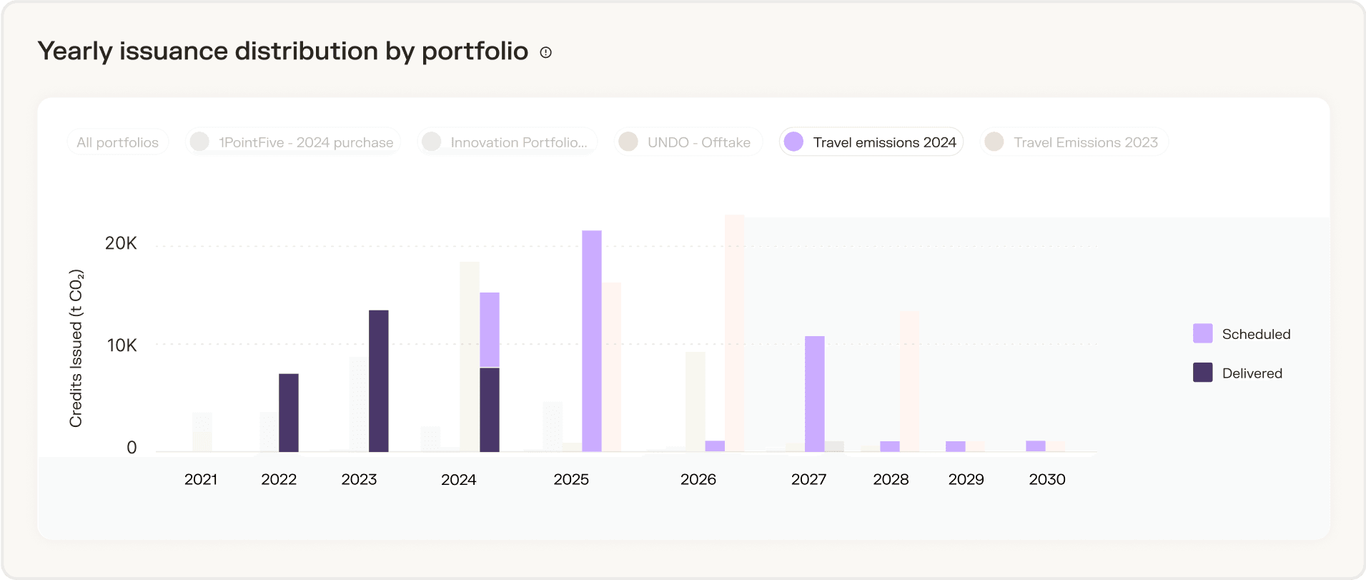Select the 2023 delivered bar
This screenshot has width=1366, height=580.
379,380
